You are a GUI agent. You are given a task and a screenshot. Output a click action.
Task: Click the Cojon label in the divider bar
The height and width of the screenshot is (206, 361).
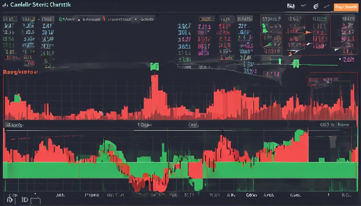pos(145,125)
